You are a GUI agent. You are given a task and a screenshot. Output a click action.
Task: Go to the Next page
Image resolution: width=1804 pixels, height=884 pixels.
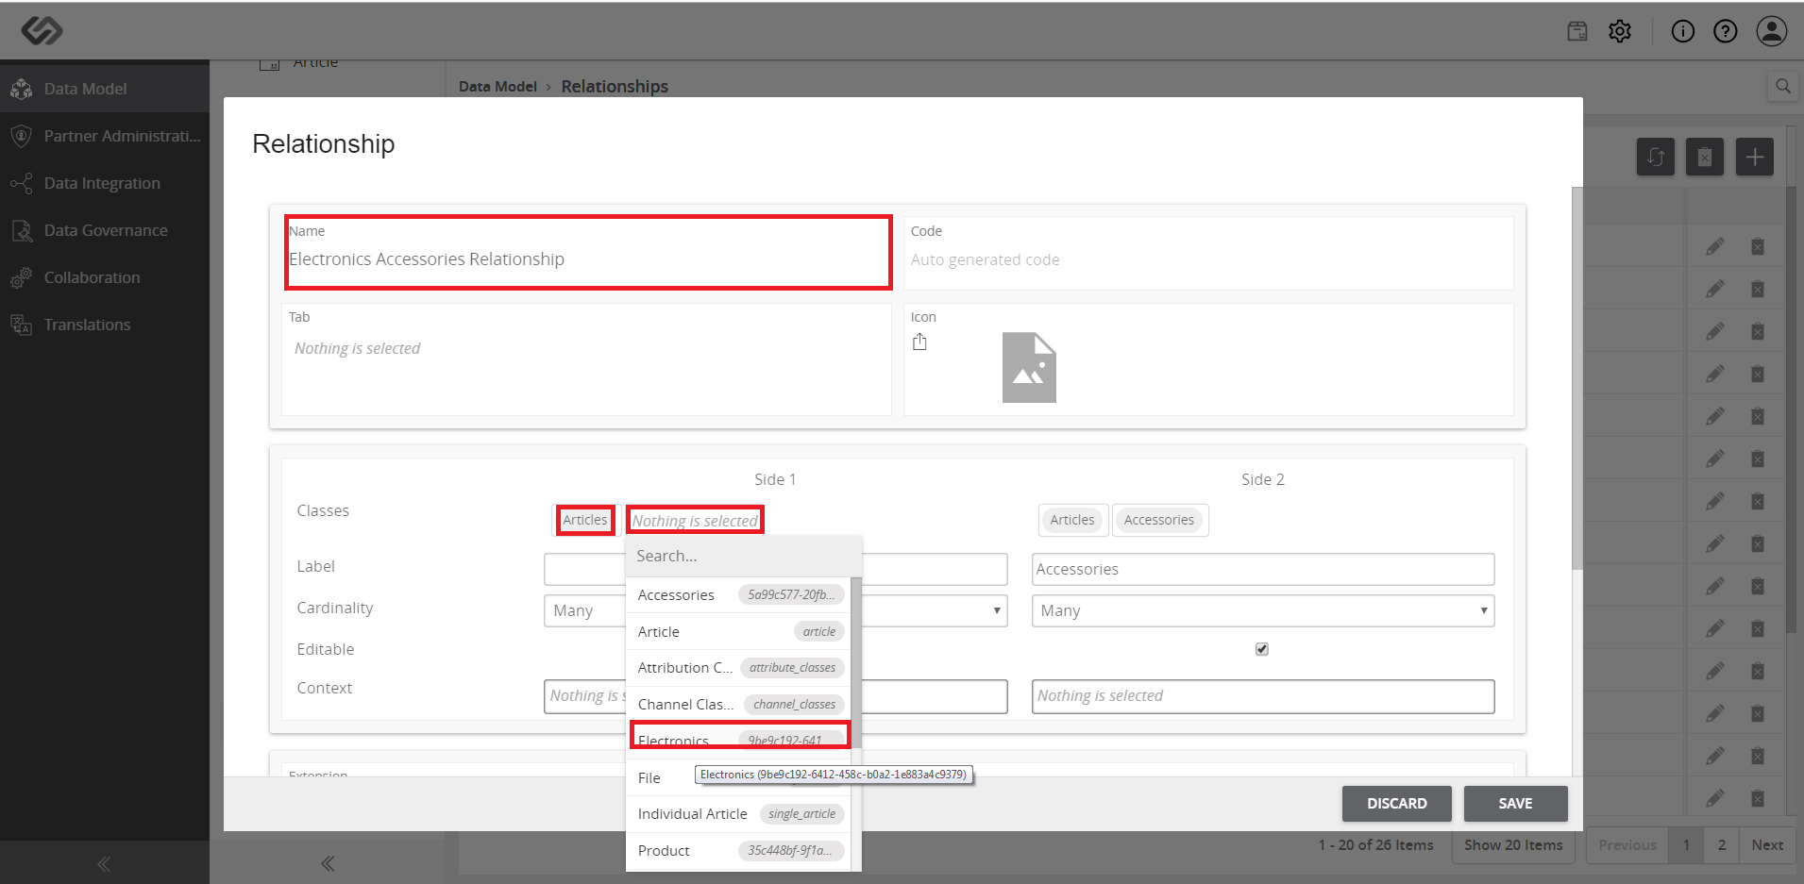pos(1767,845)
